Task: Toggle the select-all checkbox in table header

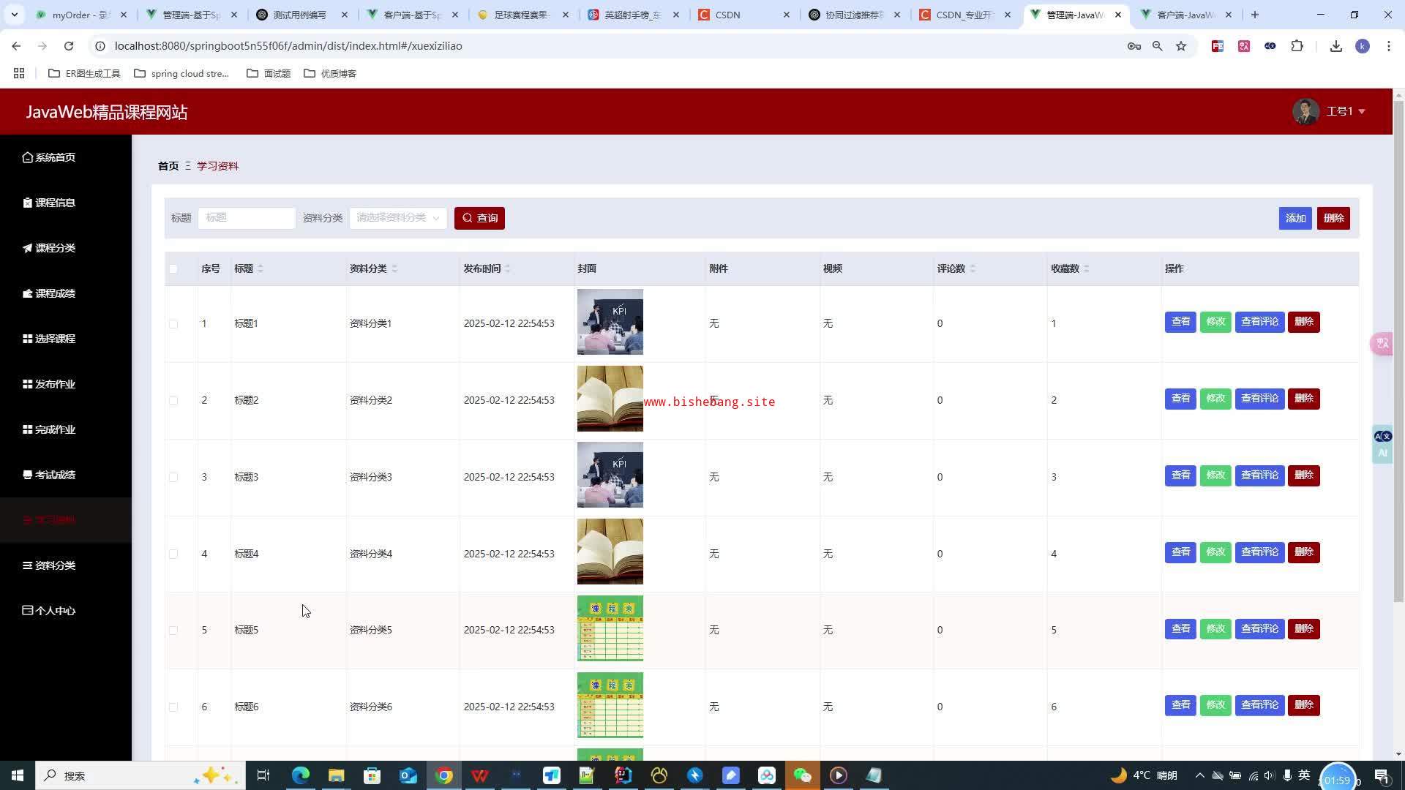Action: click(x=173, y=268)
